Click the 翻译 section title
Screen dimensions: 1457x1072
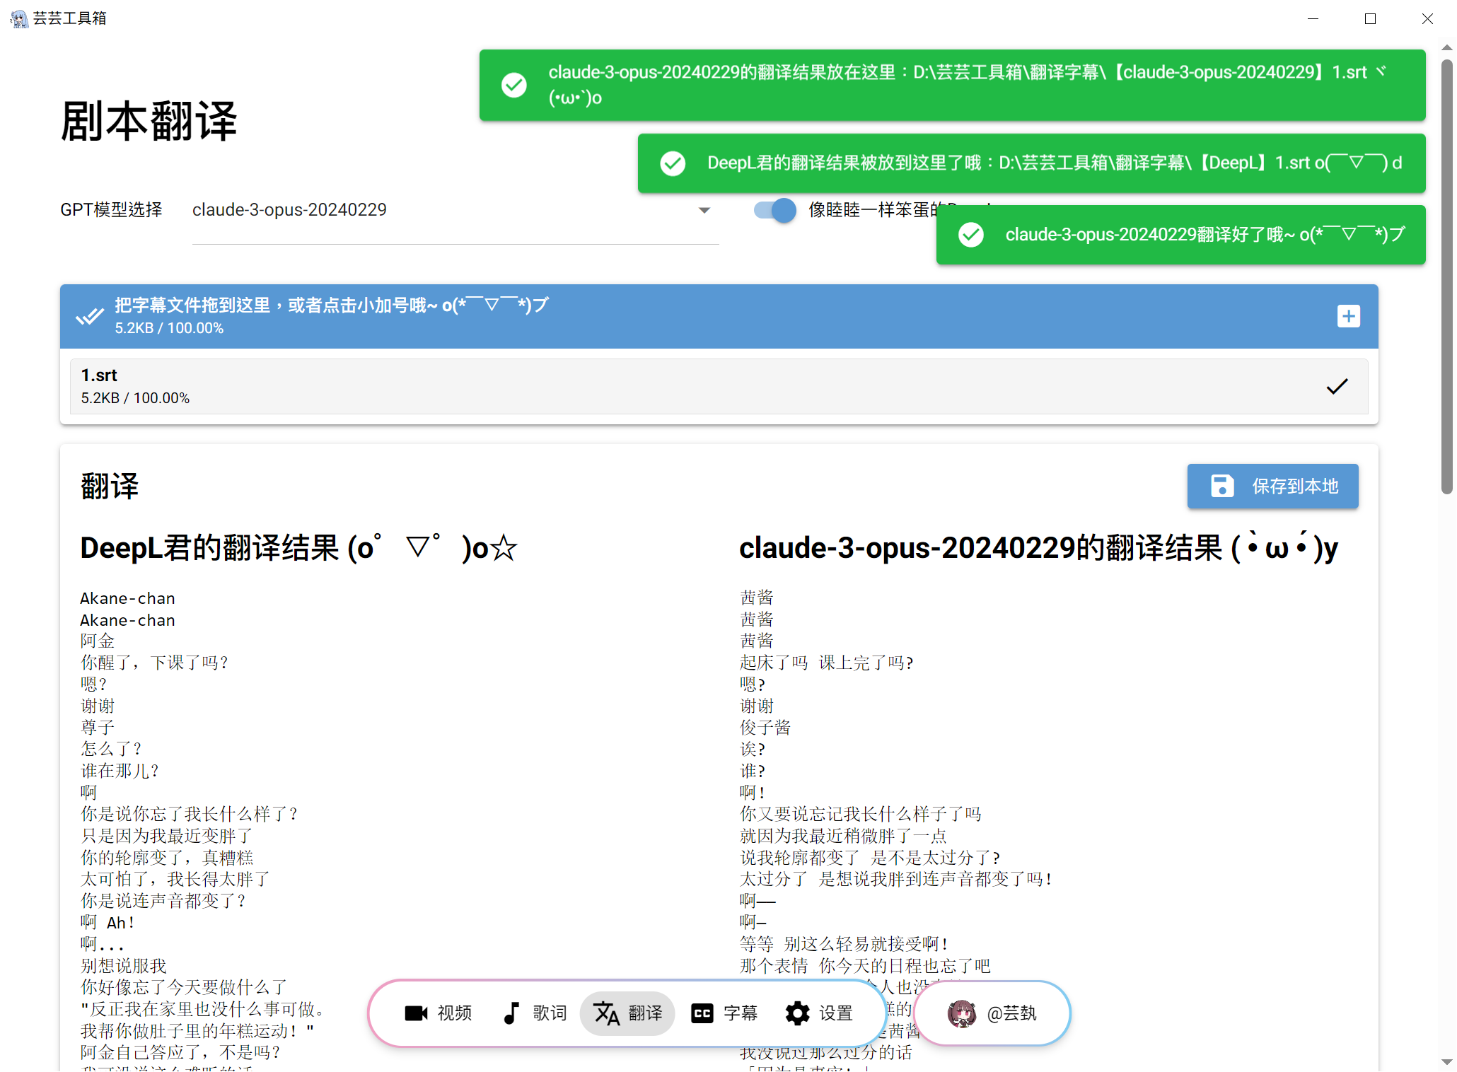[x=110, y=487]
